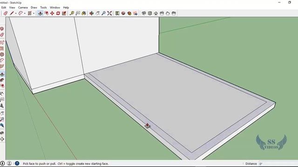Open the View menu

click(x=12, y=7)
